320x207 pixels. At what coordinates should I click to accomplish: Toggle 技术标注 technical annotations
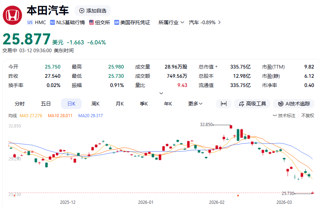[x=284, y=116]
